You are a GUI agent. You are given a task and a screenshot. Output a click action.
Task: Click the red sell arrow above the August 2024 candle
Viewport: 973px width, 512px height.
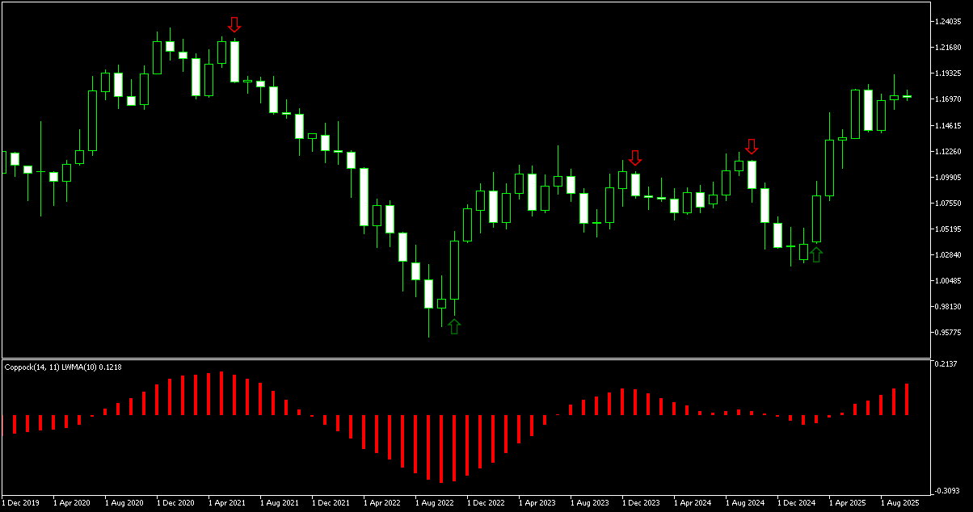(x=753, y=147)
